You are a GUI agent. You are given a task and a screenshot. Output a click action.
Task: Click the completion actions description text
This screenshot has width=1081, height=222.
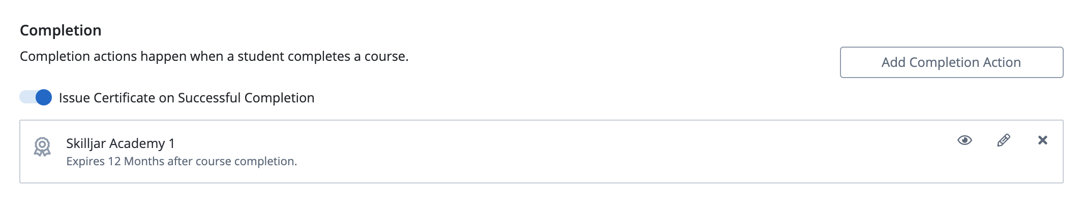click(214, 56)
